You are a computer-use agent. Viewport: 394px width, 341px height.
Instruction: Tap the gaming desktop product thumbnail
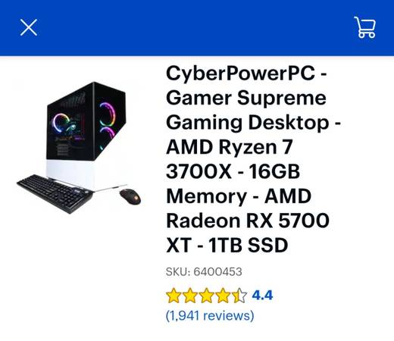pos(79,148)
